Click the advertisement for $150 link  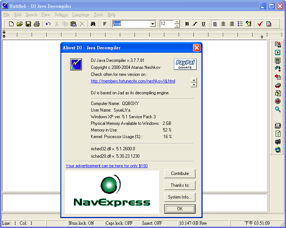[107, 166]
